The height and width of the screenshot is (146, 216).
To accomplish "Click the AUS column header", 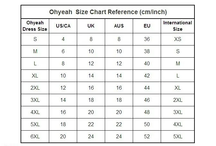I will (x=119, y=26).
